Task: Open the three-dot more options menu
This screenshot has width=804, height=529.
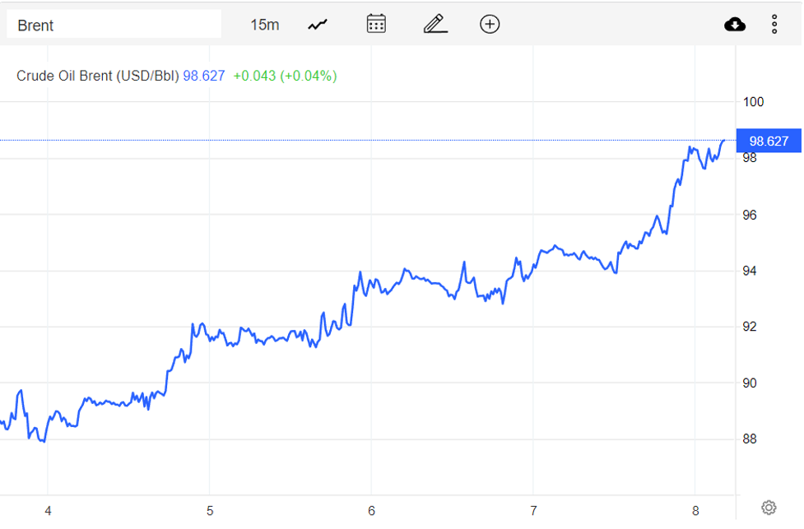Action: click(774, 25)
